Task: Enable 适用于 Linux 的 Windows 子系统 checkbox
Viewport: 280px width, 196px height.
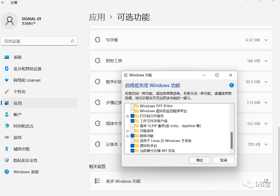Action: tap(132, 141)
